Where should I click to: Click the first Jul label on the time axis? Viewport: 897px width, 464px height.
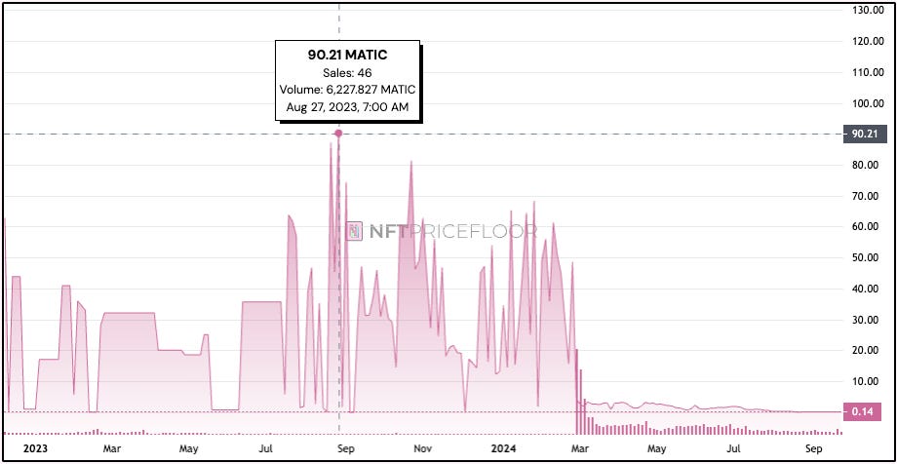coord(266,448)
